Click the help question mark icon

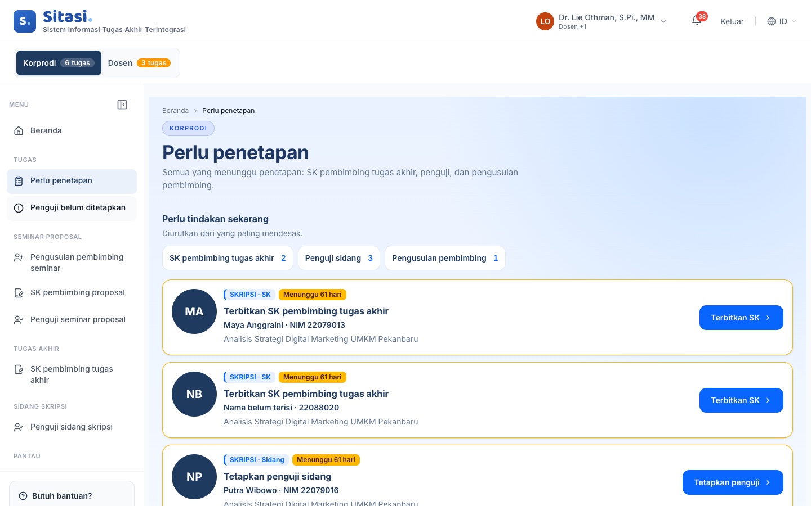23,496
